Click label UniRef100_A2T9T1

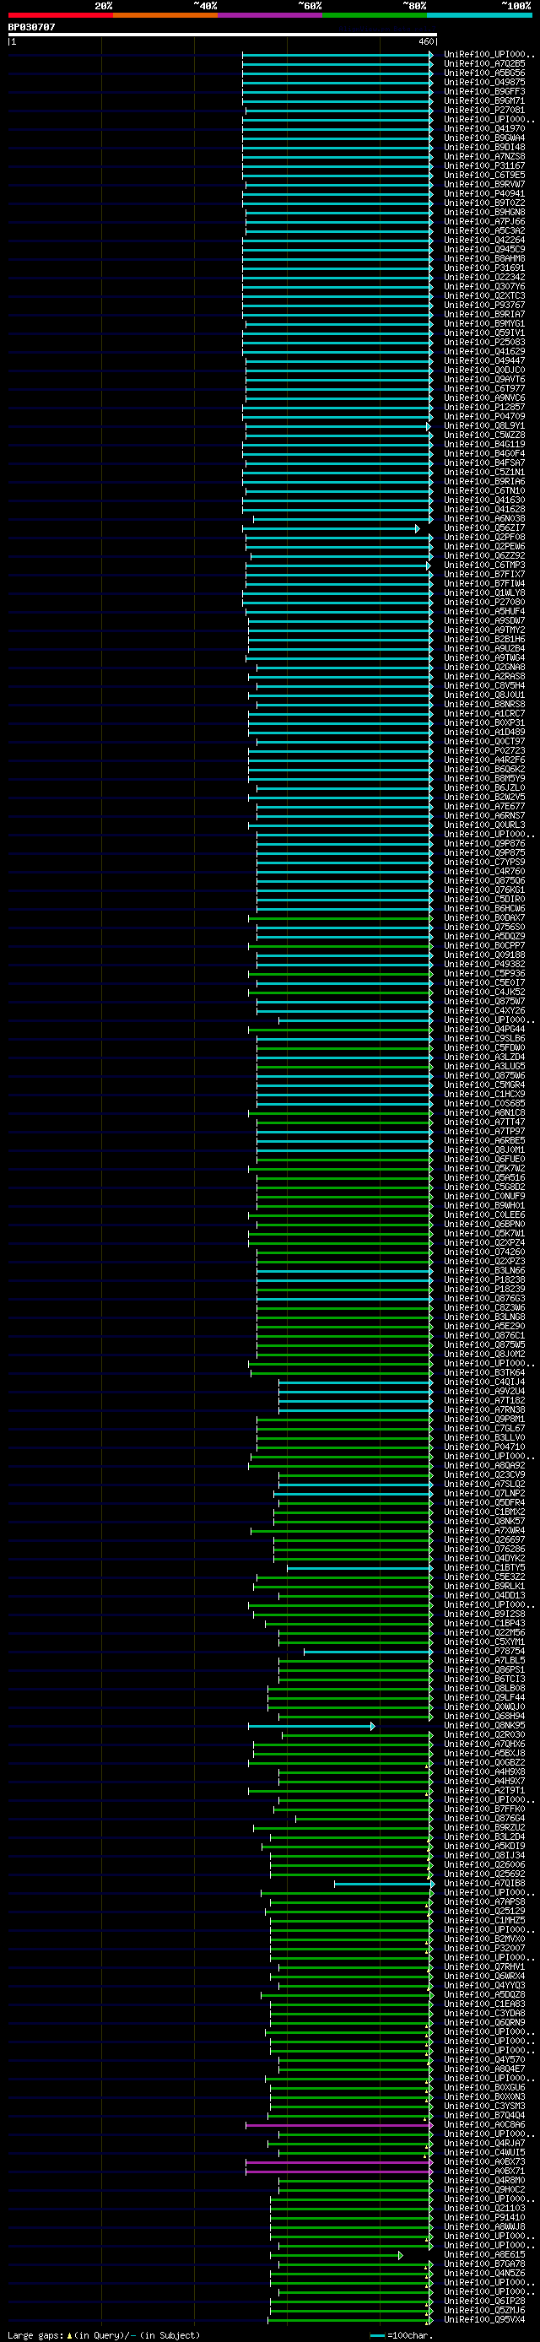(x=483, y=1790)
